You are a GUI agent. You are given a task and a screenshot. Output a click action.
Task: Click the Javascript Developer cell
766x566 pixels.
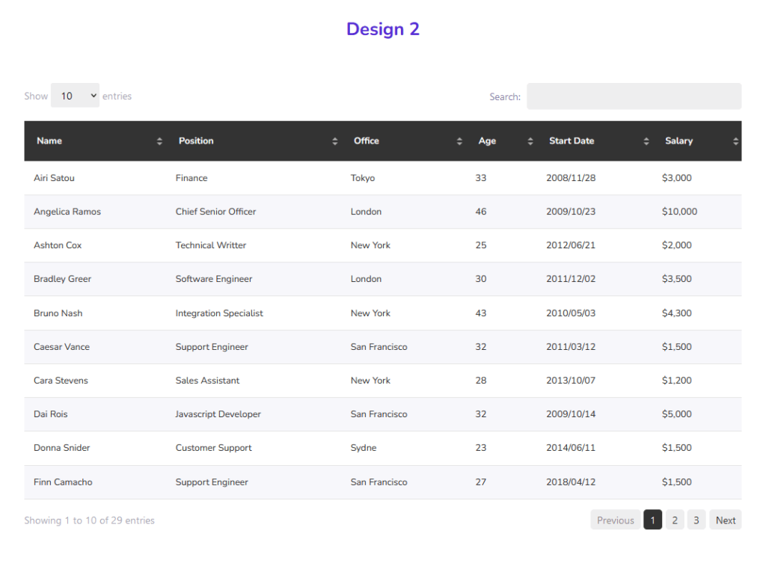click(218, 414)
